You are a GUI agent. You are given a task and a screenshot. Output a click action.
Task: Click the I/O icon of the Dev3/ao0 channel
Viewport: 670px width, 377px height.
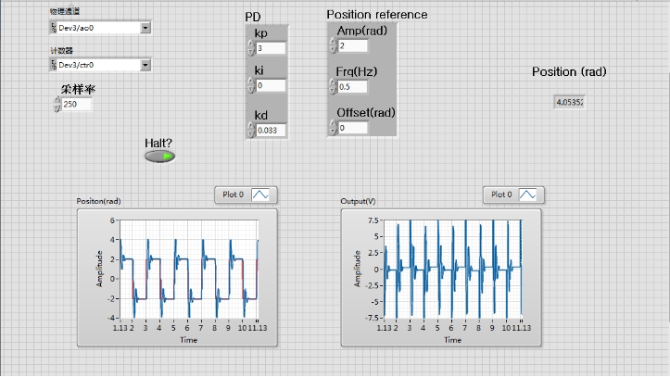[x=54, y=29]
